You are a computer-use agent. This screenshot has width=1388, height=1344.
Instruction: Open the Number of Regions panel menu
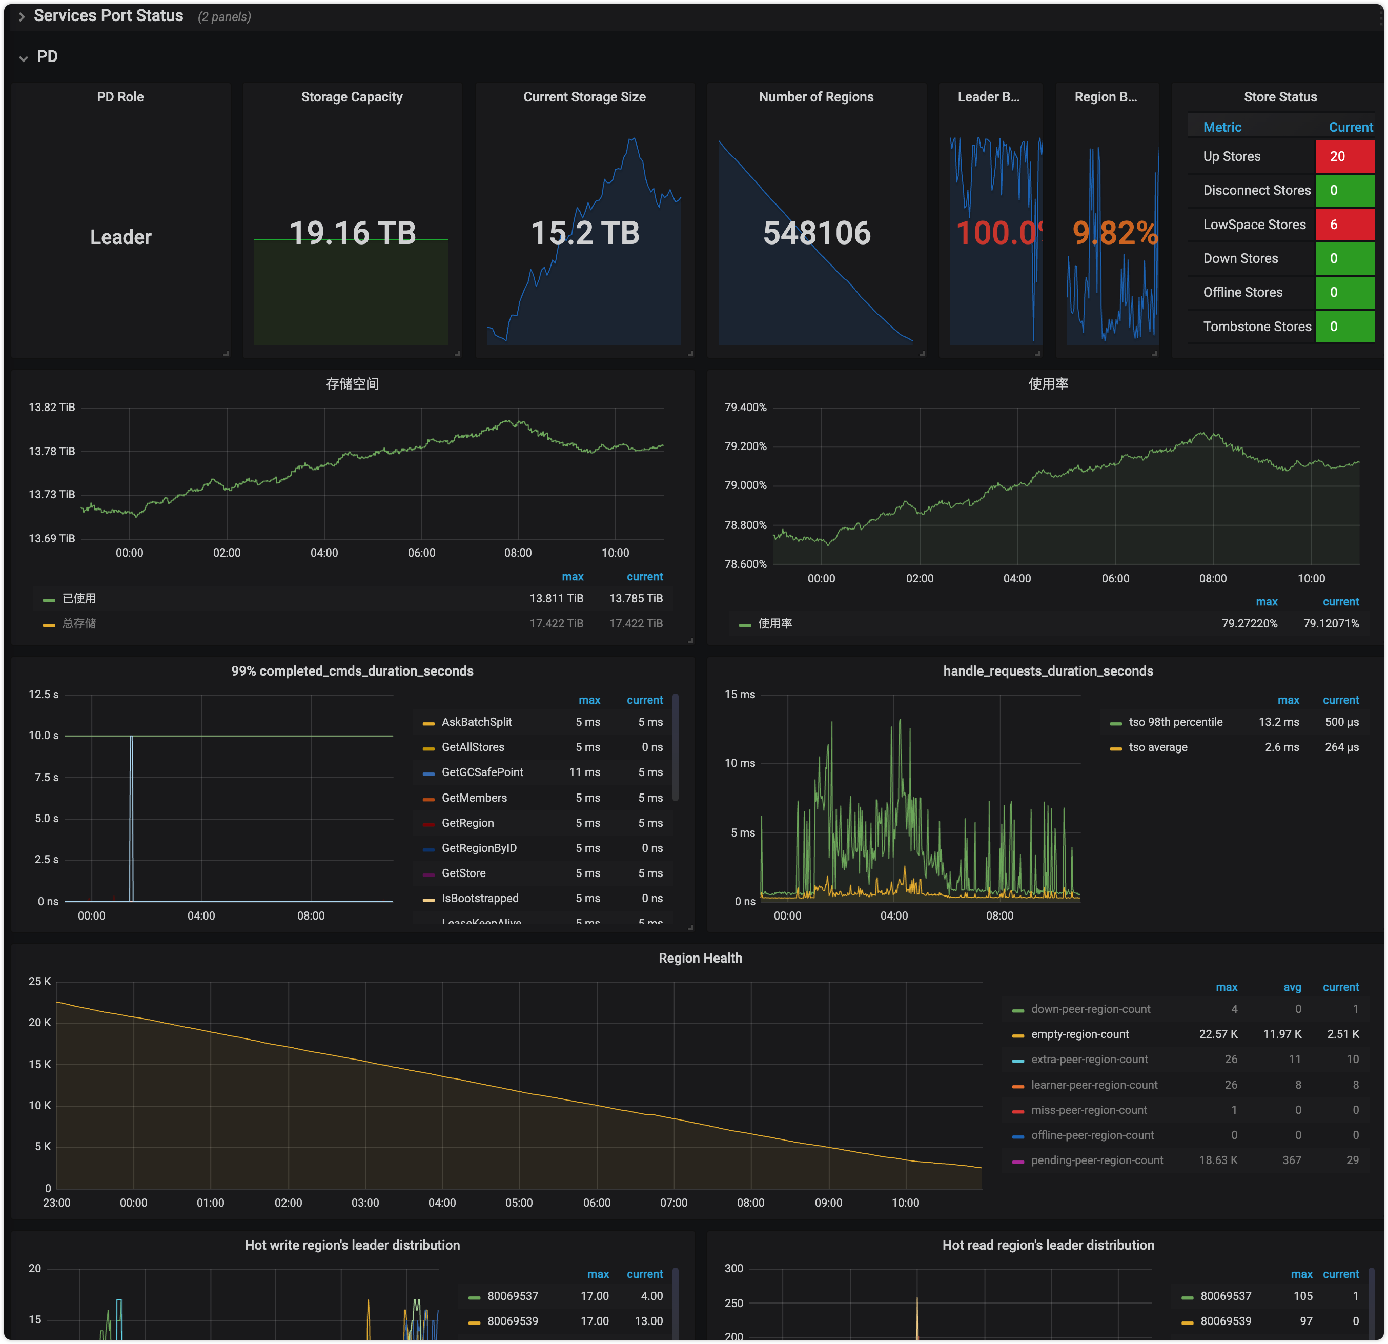(x=816, y=97)
